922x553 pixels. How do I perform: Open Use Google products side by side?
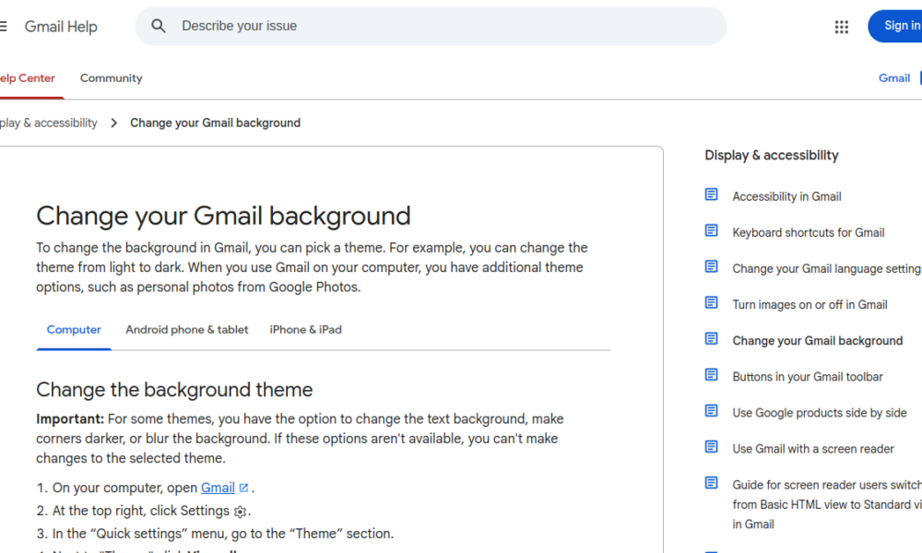click(x=819, y=413)
